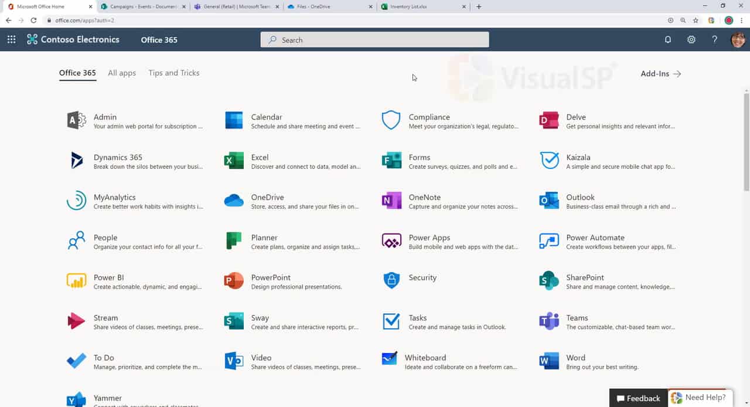Screen dimensions: 750x407
Task: Launch the Teams app icon
Action: pyautogui.click(x=549, y=321)
